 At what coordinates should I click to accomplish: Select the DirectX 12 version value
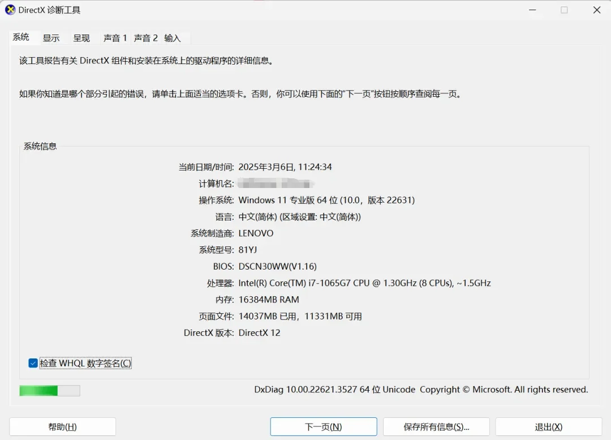(259, 333)
